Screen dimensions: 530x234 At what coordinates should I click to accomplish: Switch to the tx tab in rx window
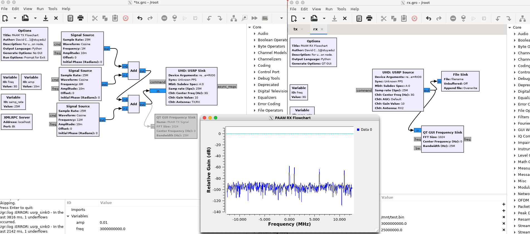[295, 29]
